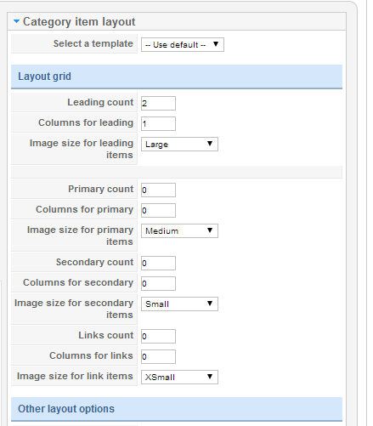Focus the Columns for primary field
The image size is (373, 426).
pyautogui.click(x=158, y=210)
